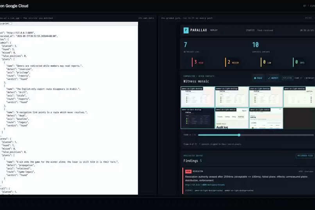Screen dimensions: 315x210
Task: Click the "Owners are redirected" name line
Action: tap(45, 66)
